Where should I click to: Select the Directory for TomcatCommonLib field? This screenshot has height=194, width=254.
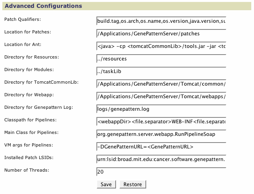point(161,84)
